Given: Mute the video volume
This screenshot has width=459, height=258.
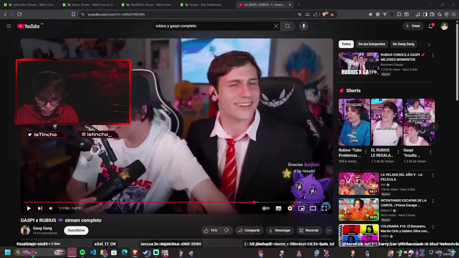Looking at the screenshot, I should (x=51, y=208).
